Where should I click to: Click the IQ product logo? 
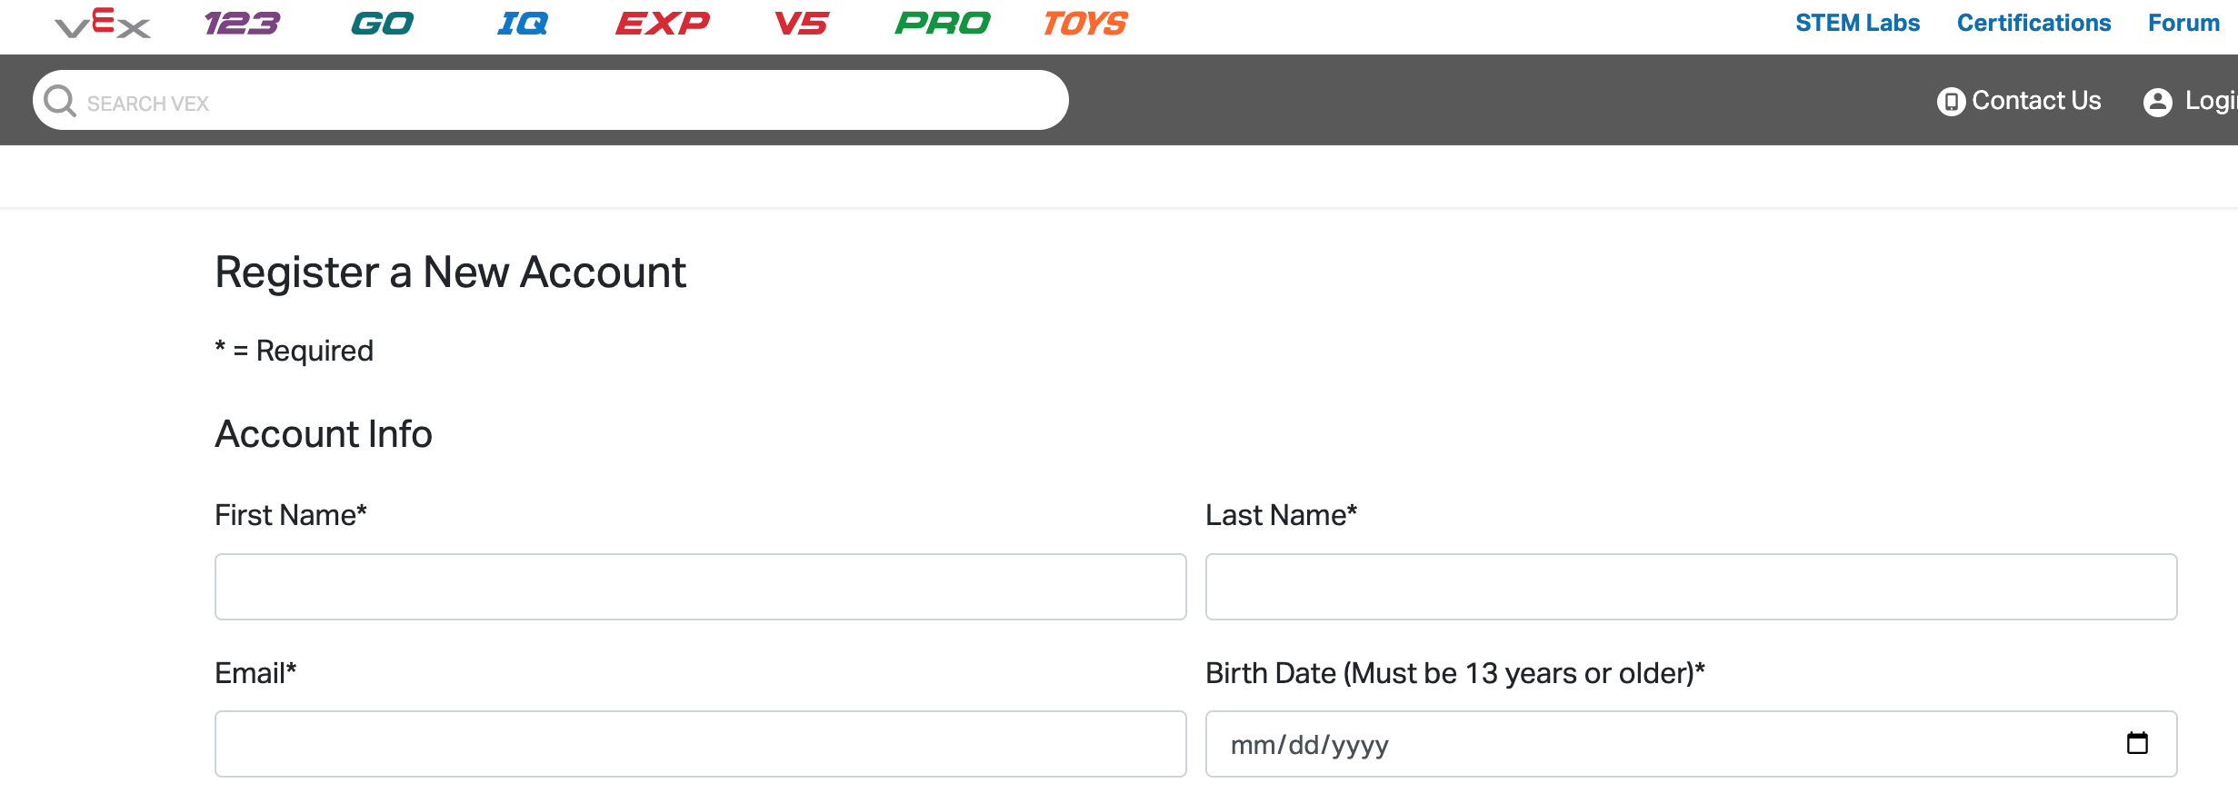coord(521,23)
